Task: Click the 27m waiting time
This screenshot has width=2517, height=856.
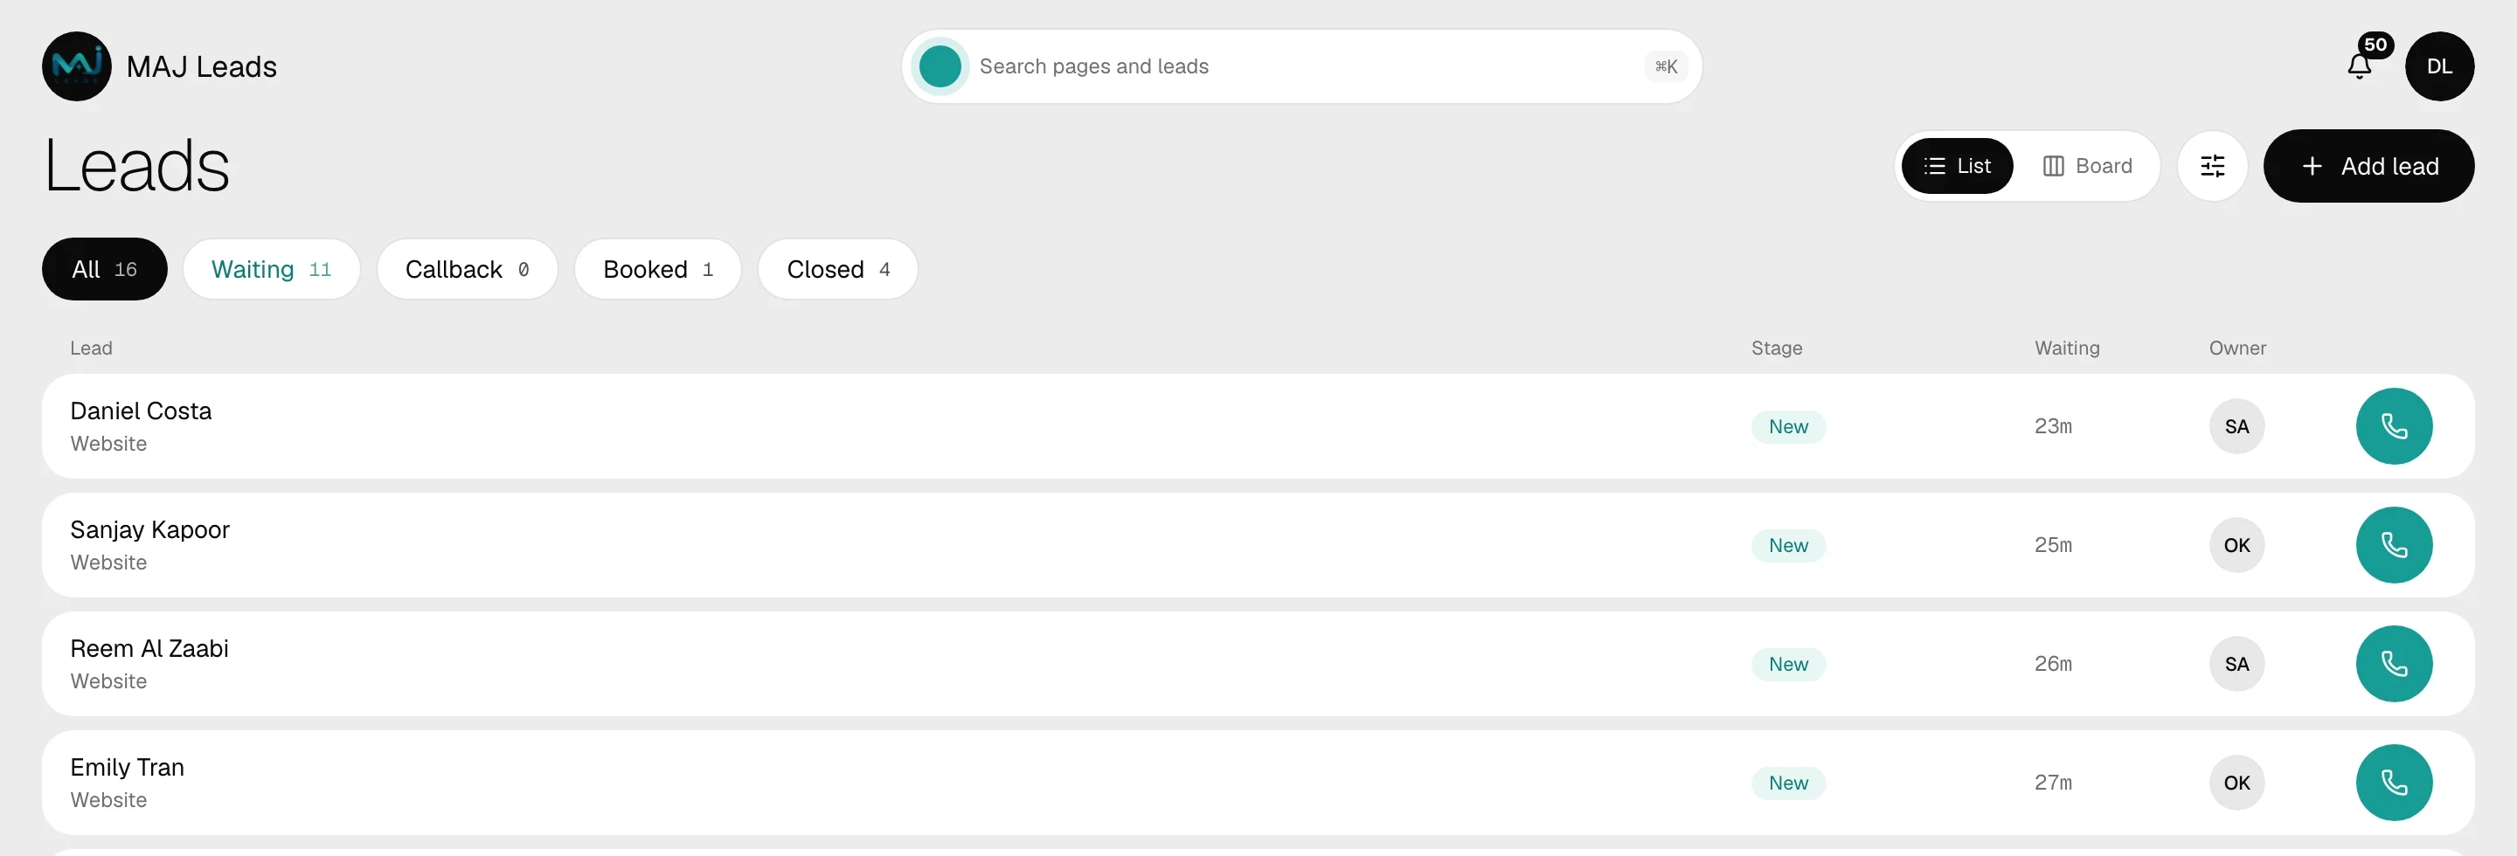Action: click(2053, 783)
